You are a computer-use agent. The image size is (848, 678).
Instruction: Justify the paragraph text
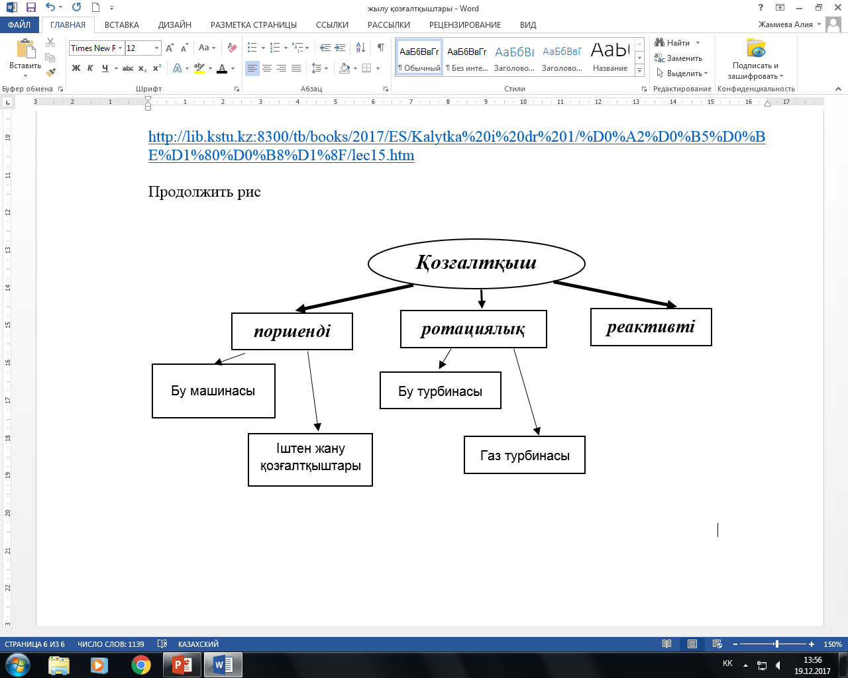[296, 68]
